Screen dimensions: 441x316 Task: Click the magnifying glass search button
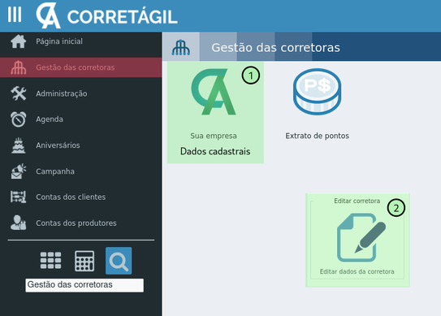coord(119,261)
